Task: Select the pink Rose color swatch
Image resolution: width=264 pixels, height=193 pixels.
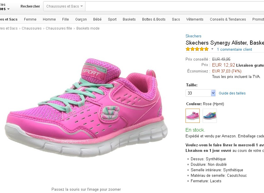Action: 192,116
